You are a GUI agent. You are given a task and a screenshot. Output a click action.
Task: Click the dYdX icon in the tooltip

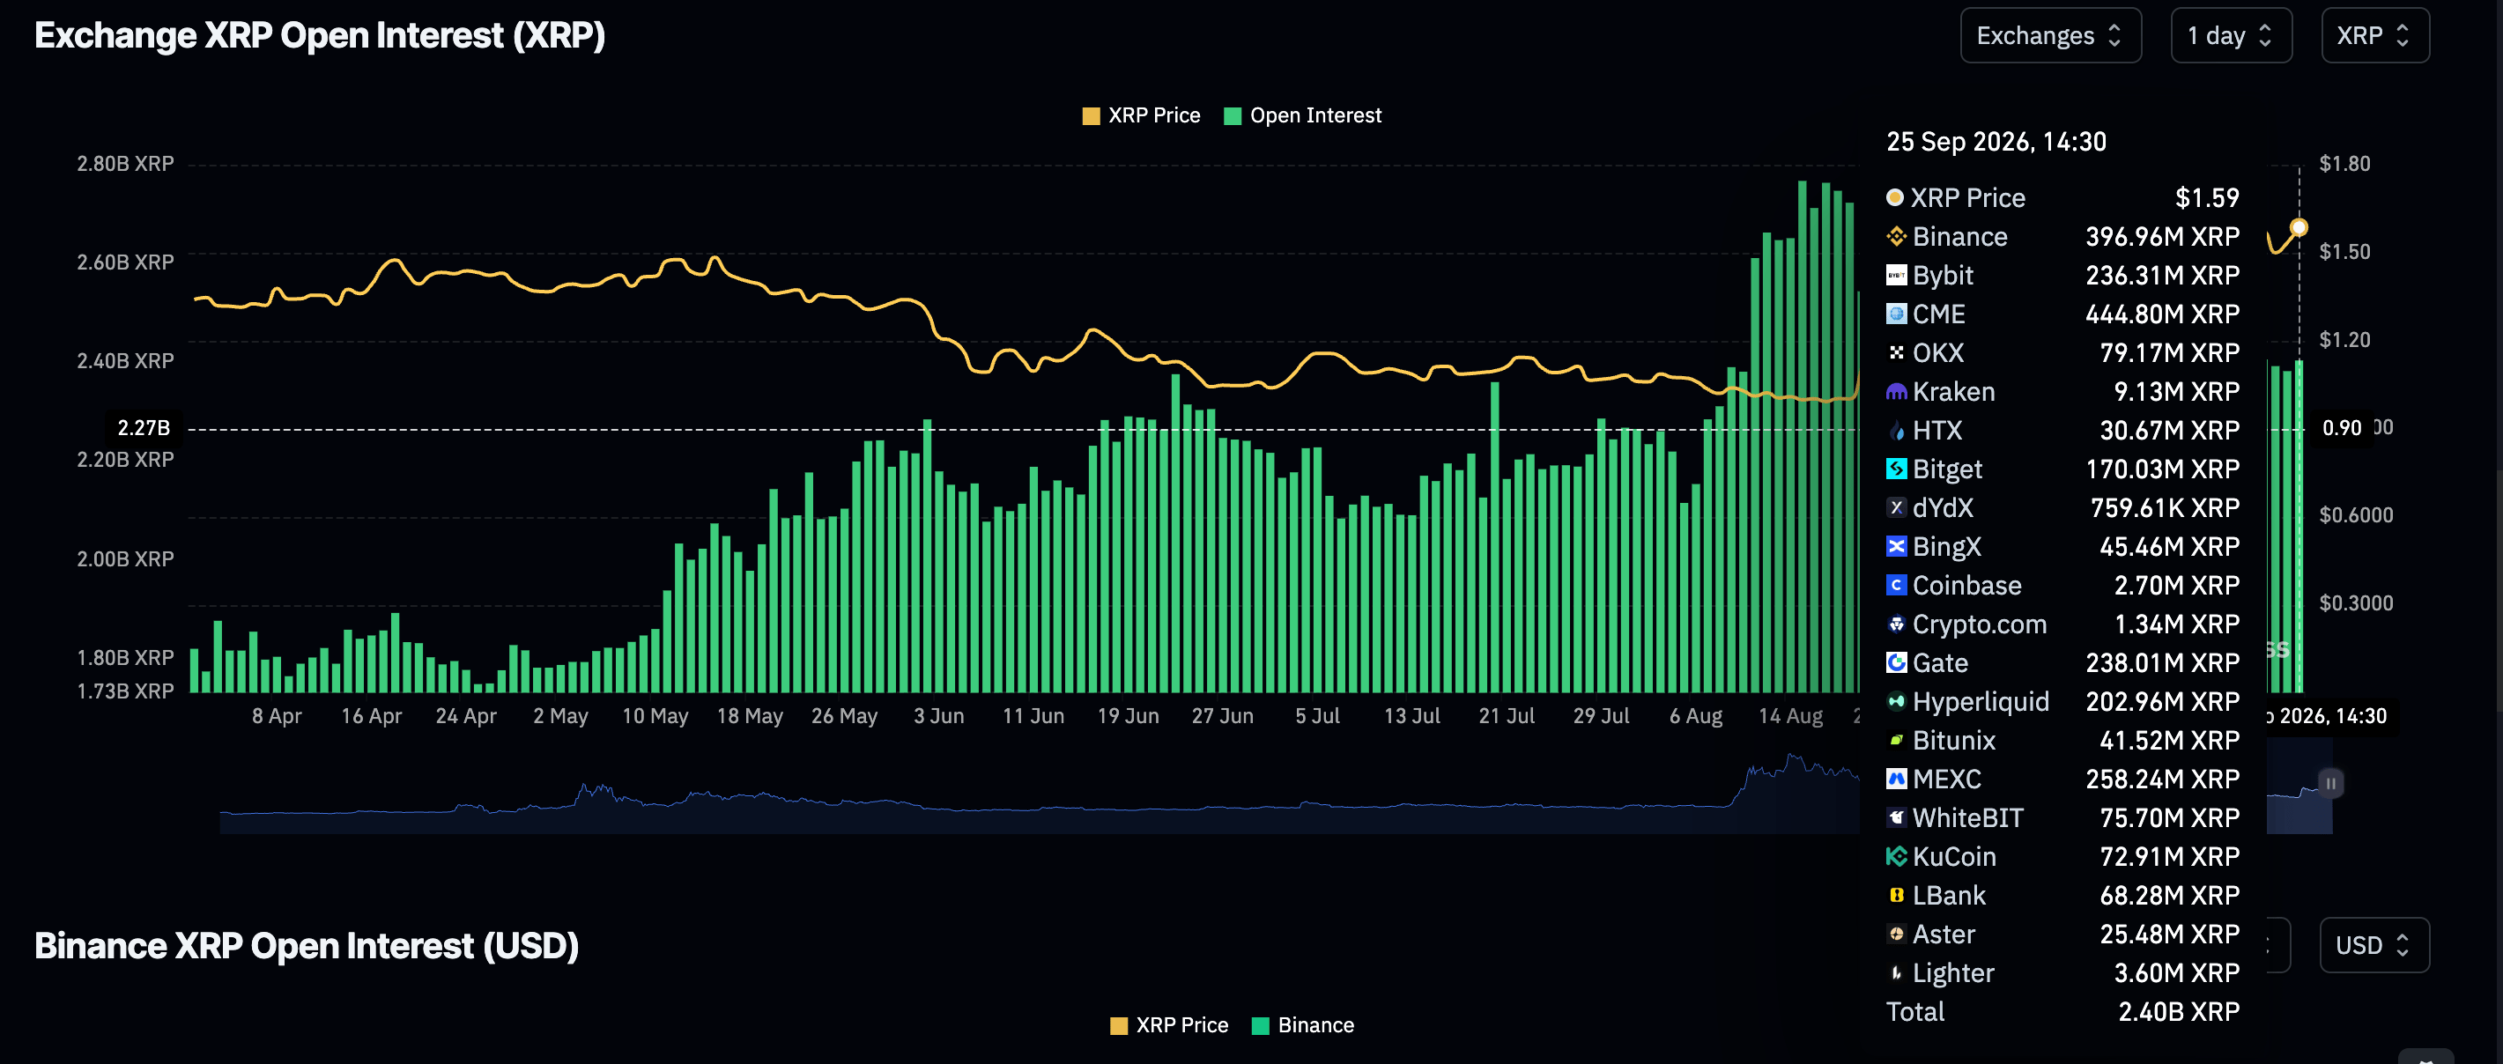pyautogui.click(x=1896, y=507)
